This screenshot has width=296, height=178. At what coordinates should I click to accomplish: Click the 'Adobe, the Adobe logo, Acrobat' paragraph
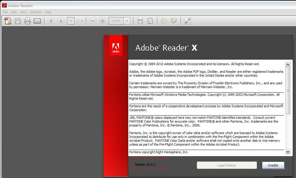click(x=206, y=73)
